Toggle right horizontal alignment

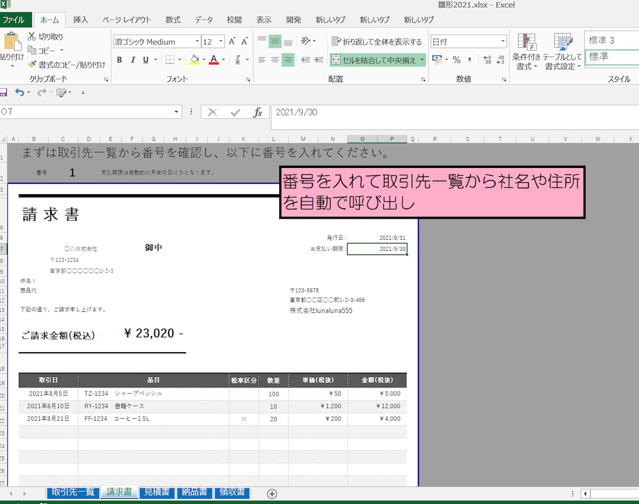pos(288,60)
